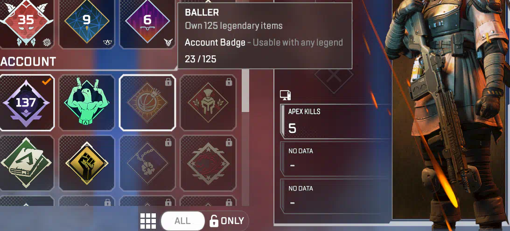This screenshot has width=510, height=231.
Task: Select the purple level 6 badge
Action: pyautogui.click(x=147, y=23)
